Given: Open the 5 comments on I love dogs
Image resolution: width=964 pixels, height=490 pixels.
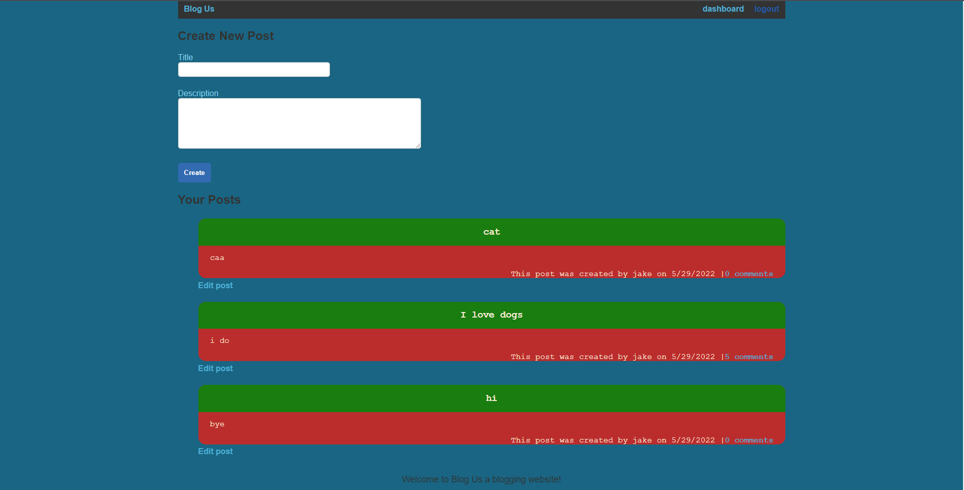Looking at the screenshot, I should click(x=749, y=356).
